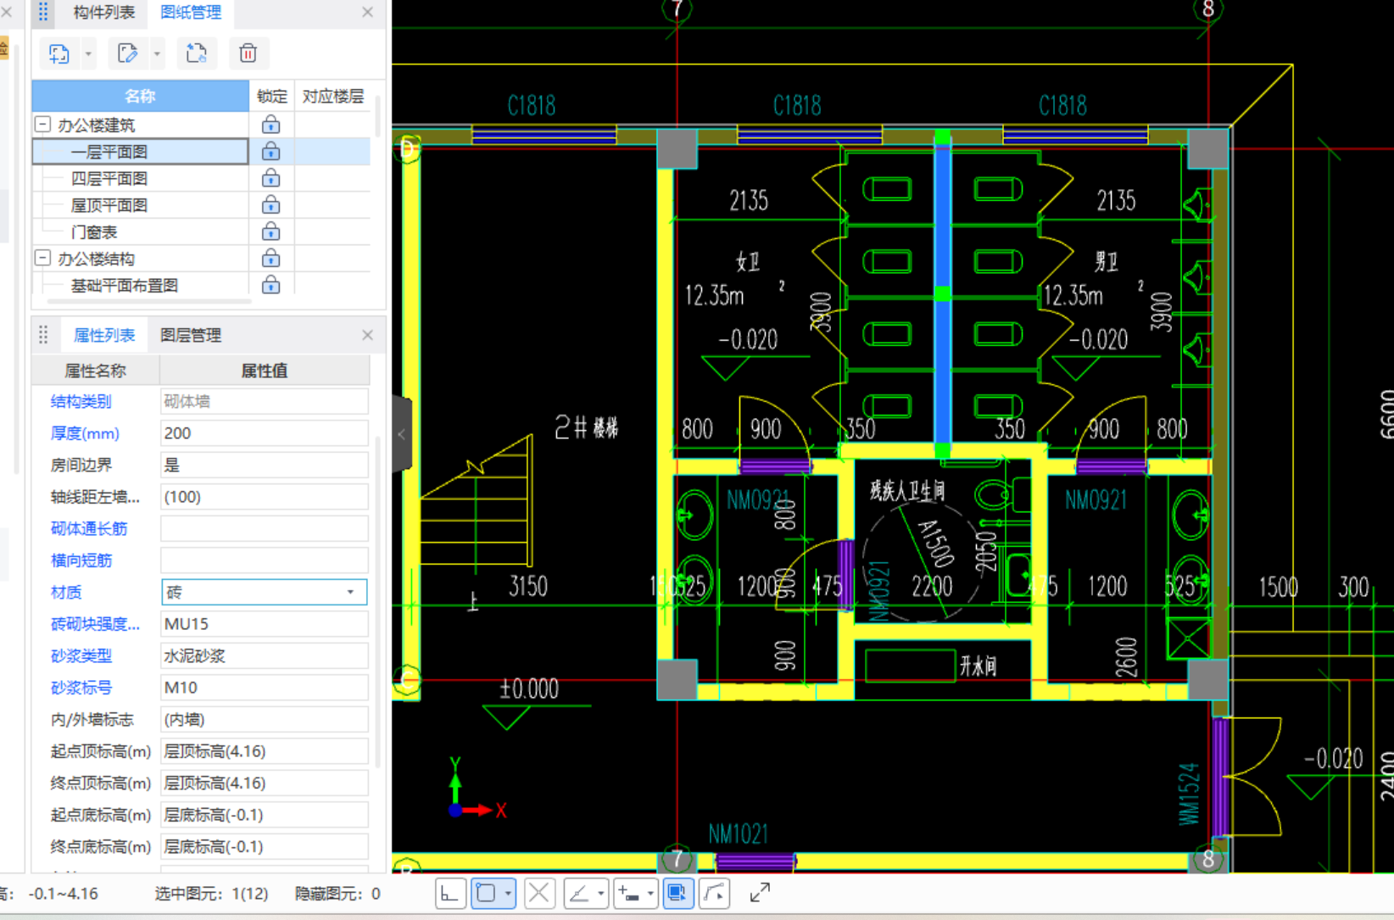Screen dimensions: 1394x920
Task: Click the locate drawing icon
Action: click(196, 53)
